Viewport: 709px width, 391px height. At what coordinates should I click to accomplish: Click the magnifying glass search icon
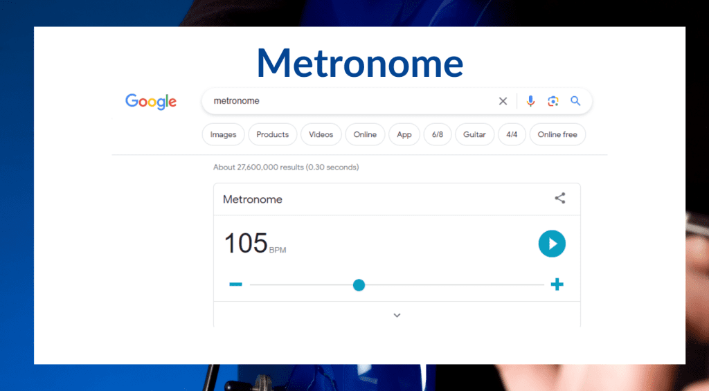coord(575,101)
